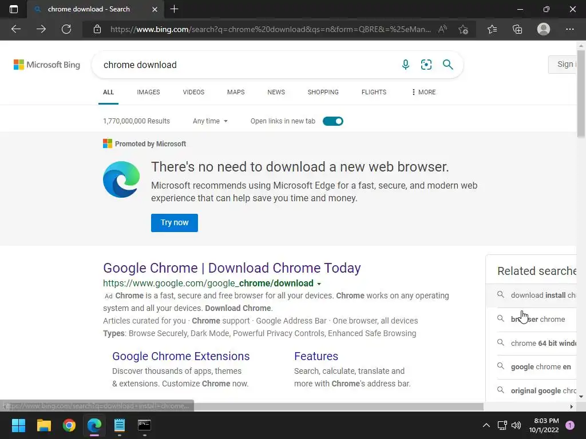Switch to the IMAGES tab
The image size is (586, 439).
pyautogui.click(x=148, y=92)
